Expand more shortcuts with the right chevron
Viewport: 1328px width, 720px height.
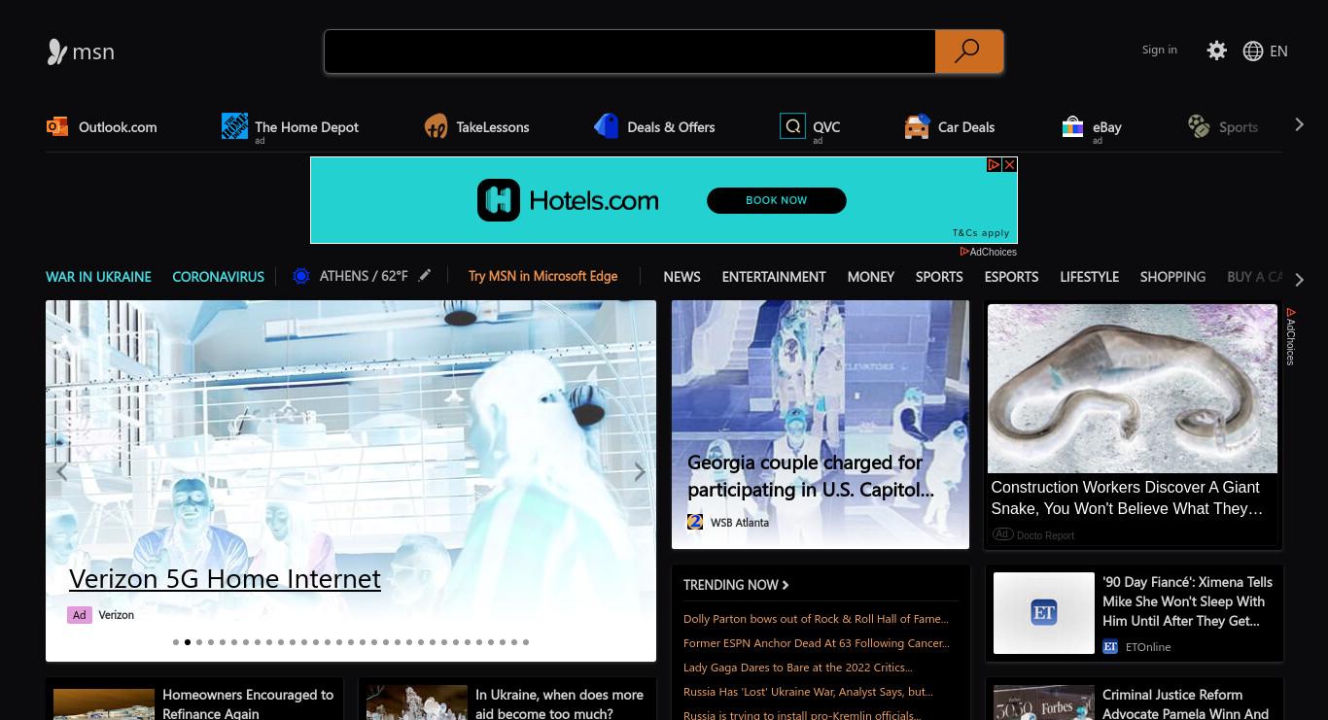pos(1299,124)
